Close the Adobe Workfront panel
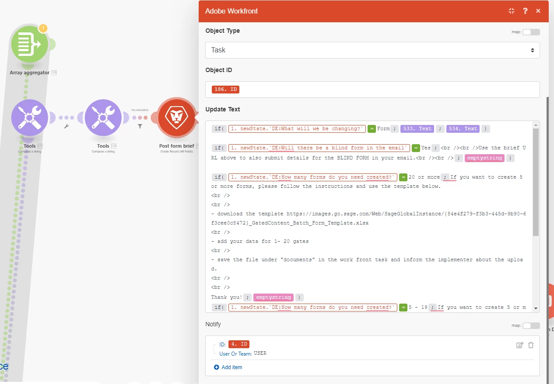 538,11
